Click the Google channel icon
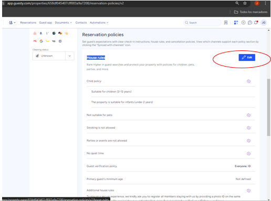 (x=41, y=41)
